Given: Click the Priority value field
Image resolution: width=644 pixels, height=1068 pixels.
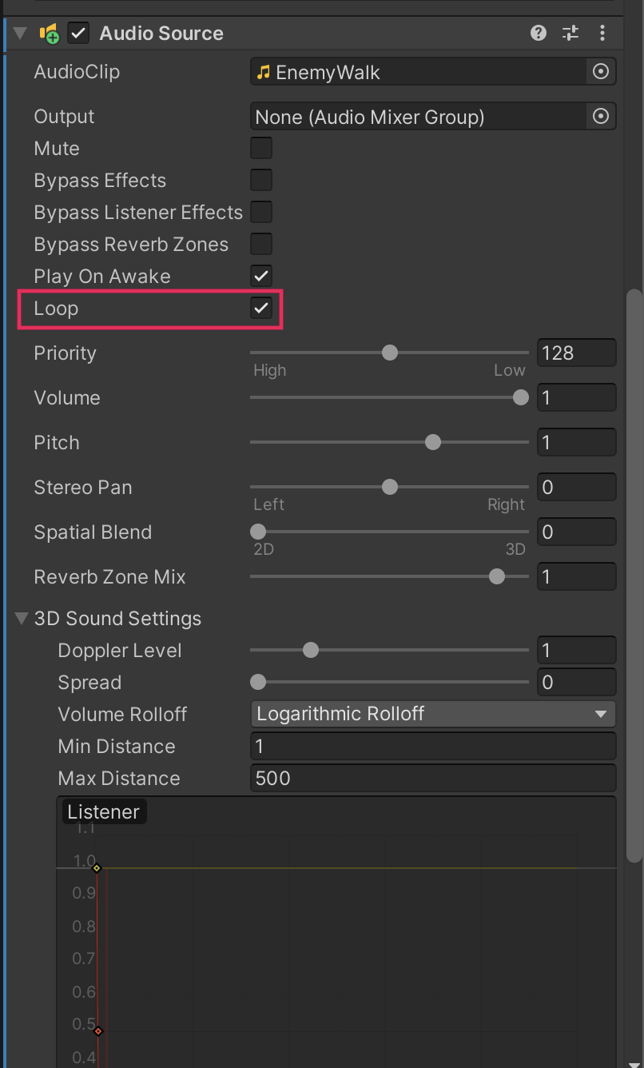Looking at the screenshot, I should [575, 353].
